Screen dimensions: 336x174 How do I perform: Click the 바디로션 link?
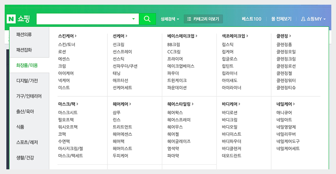[230, 113]
